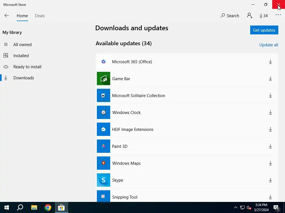
Task: Open Windows Maps entry text
Action: click(x=126, y=163)
